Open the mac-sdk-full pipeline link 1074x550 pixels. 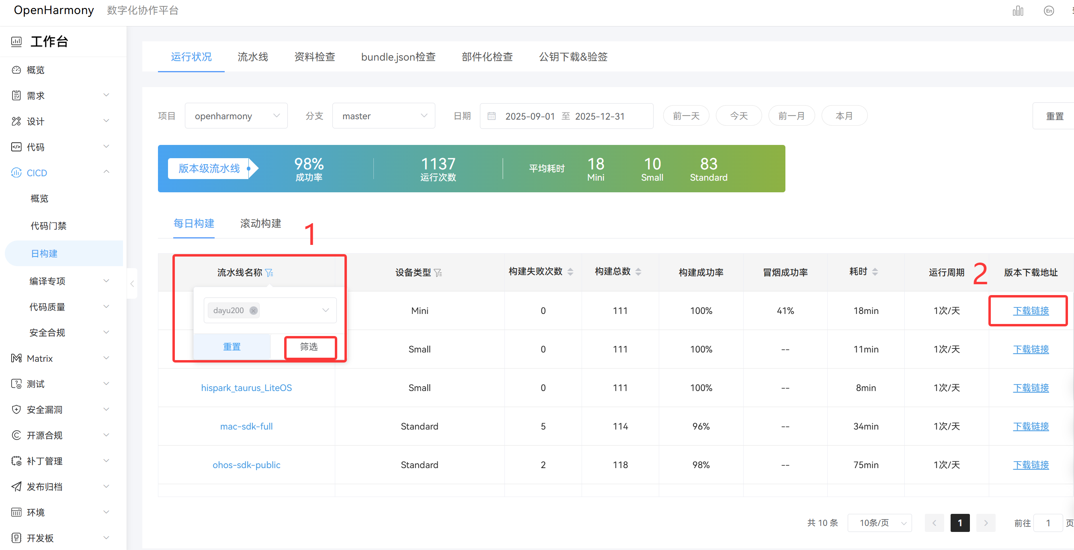point(246,426)
